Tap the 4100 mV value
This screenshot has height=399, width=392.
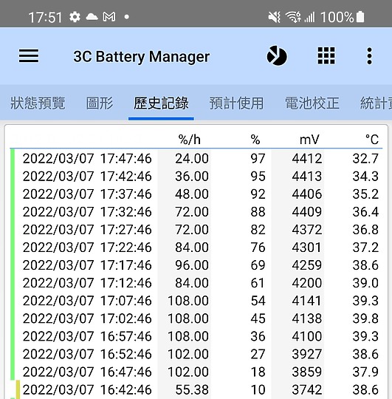(307, 336)
